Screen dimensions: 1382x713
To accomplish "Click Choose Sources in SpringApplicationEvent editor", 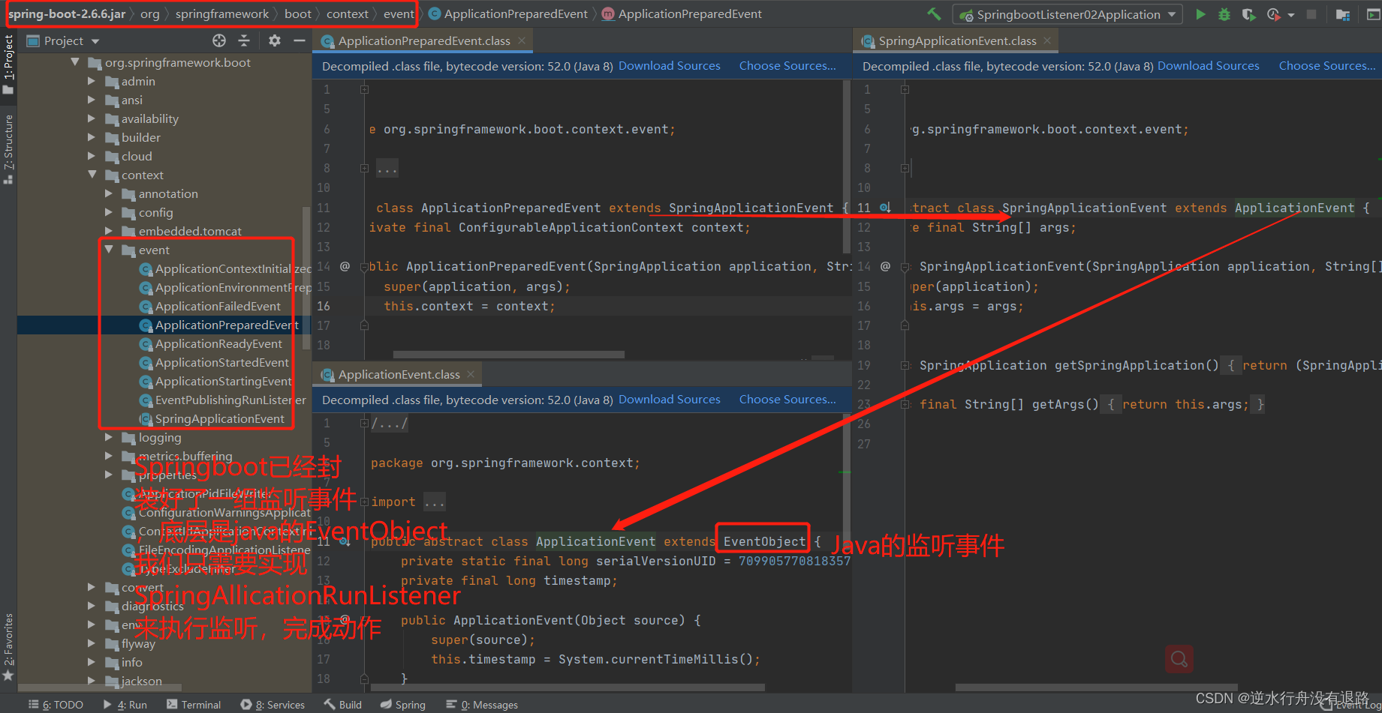I will click(1327, 66).
